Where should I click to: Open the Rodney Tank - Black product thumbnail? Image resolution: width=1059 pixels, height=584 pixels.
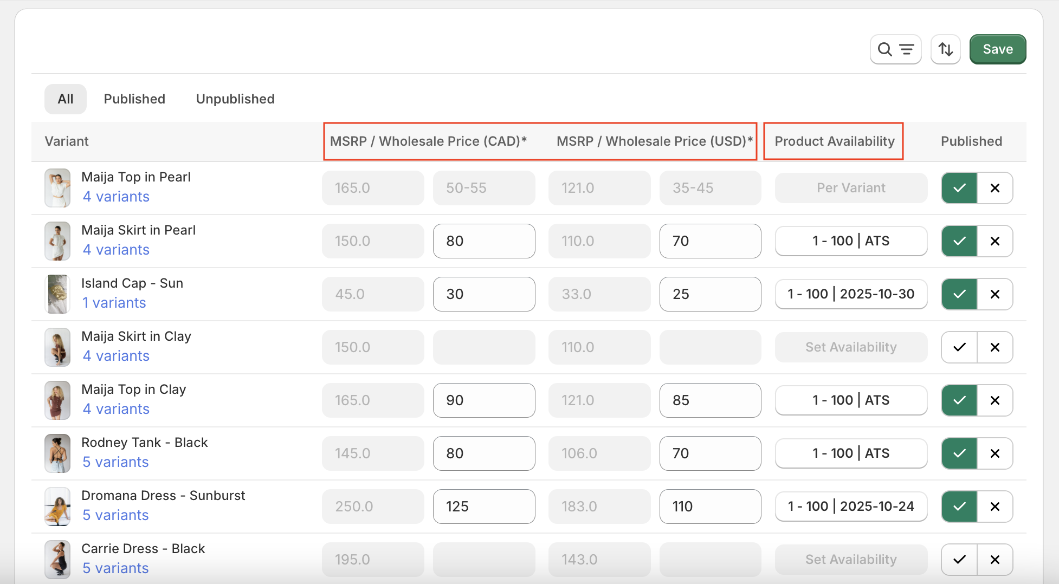[x=57, y=453]
